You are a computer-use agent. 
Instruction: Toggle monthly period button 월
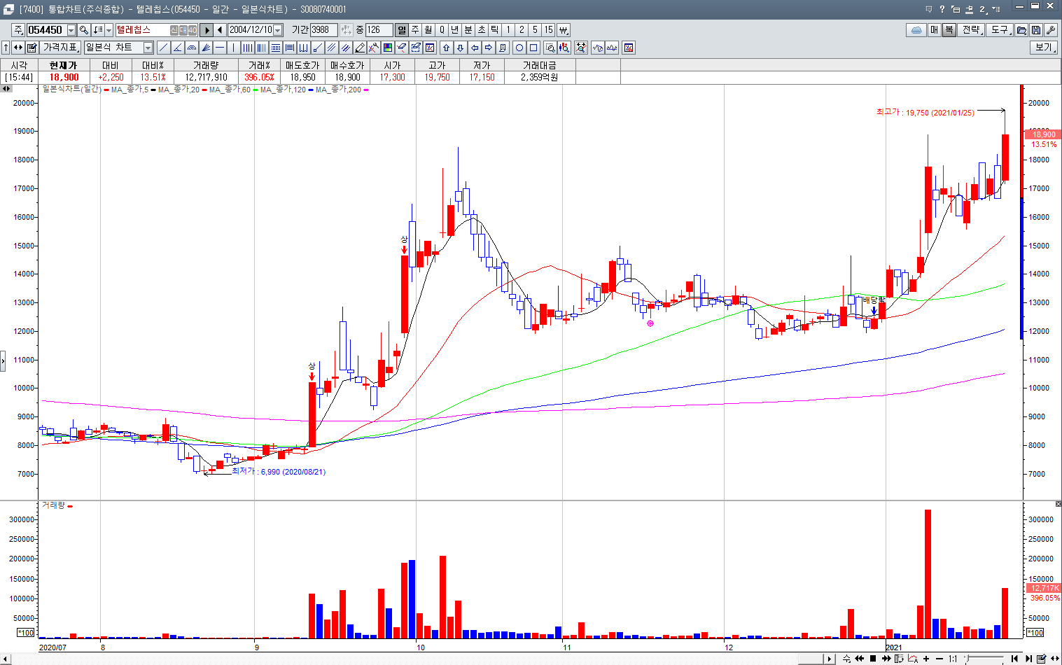point(428,30)
